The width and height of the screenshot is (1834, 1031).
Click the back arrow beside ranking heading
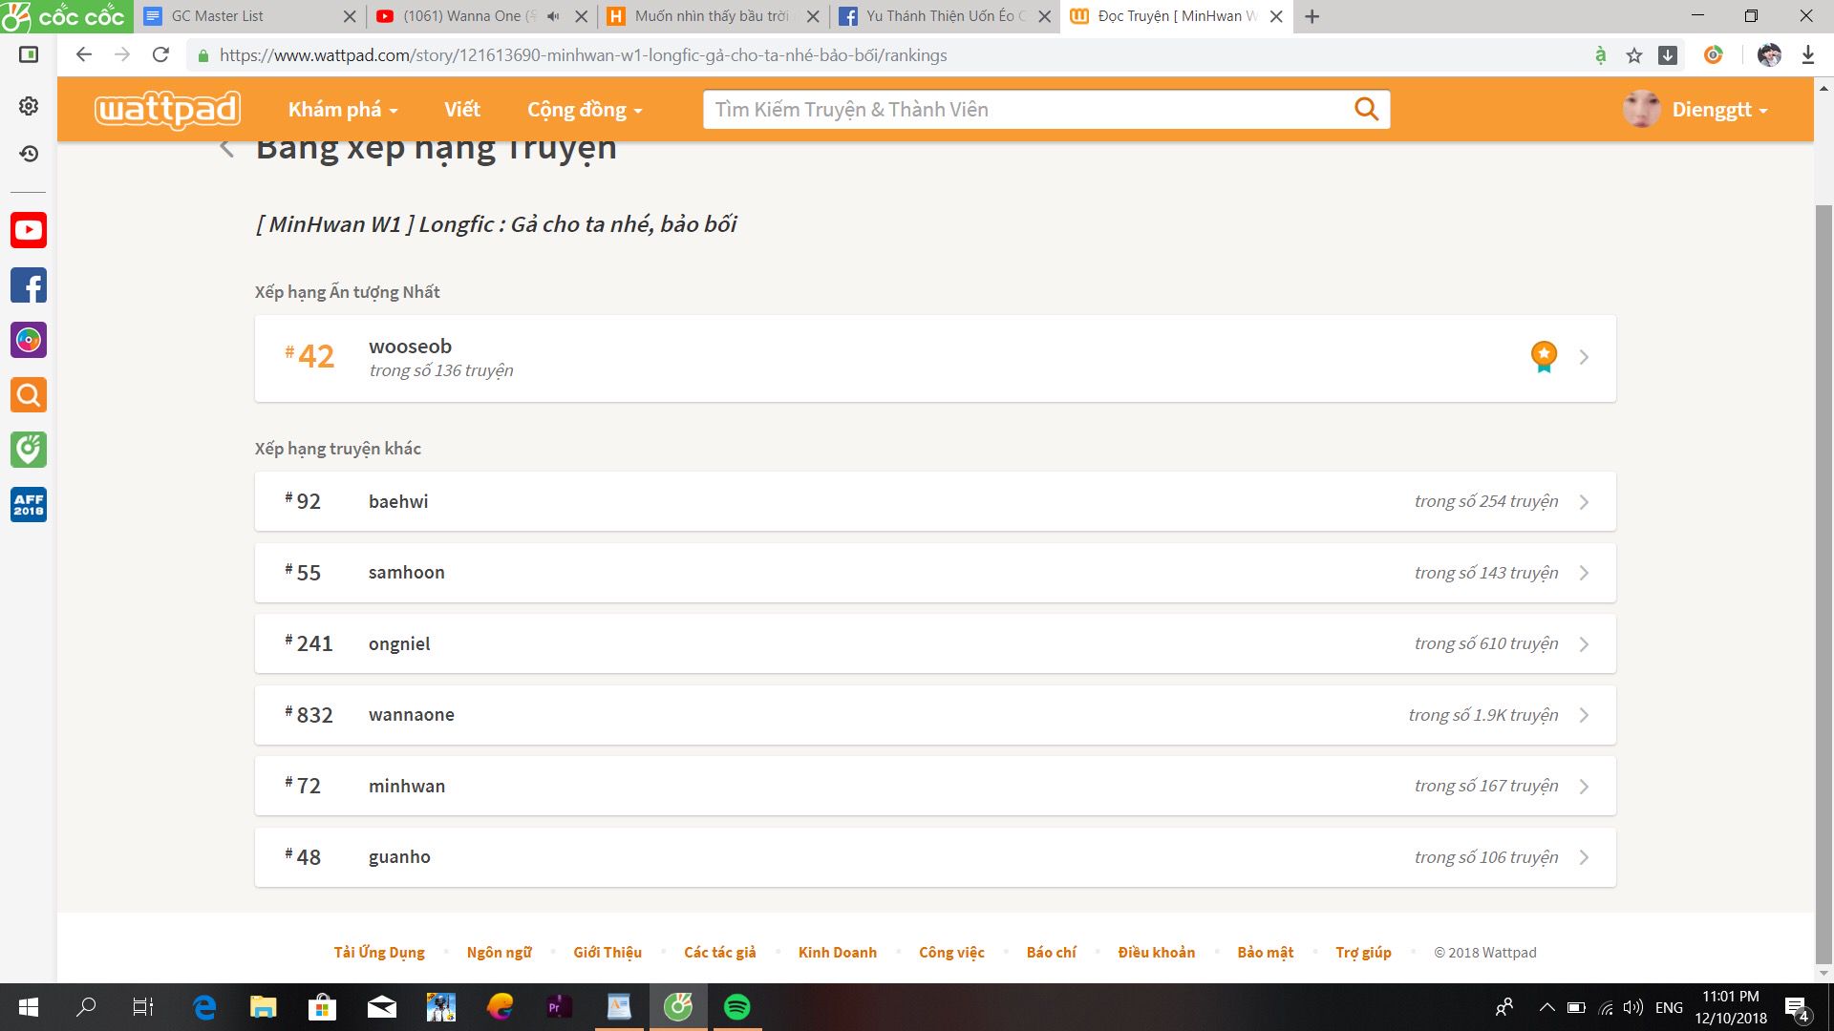pos(227,148)
